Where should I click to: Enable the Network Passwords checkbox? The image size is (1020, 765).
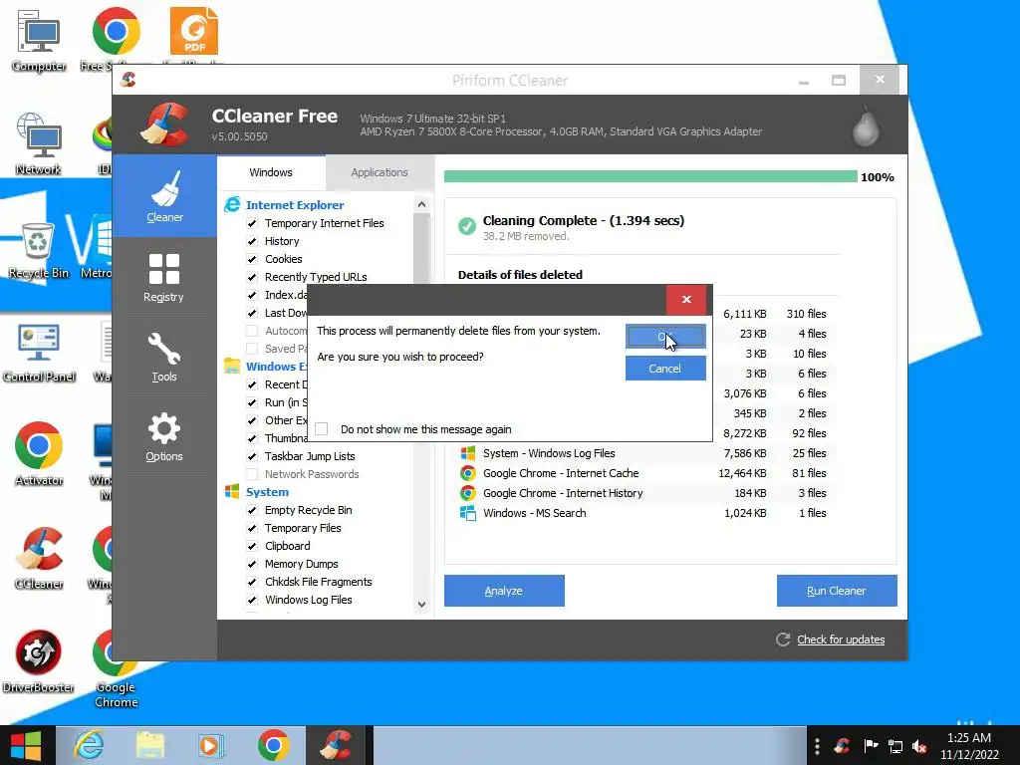coord(252,474)
